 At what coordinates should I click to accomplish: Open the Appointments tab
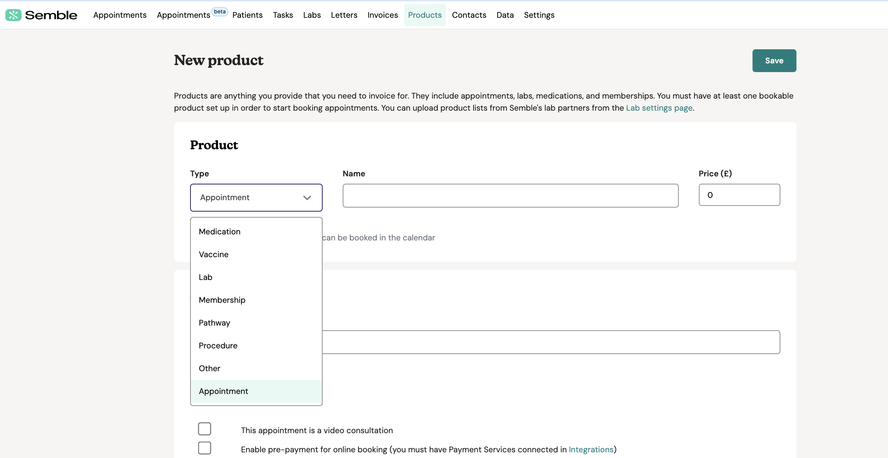click(x=120, y=15)
